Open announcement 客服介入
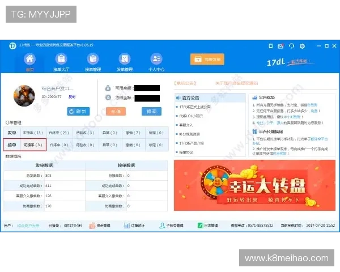Screen dimensions: 340x272 tap(186, 125)
